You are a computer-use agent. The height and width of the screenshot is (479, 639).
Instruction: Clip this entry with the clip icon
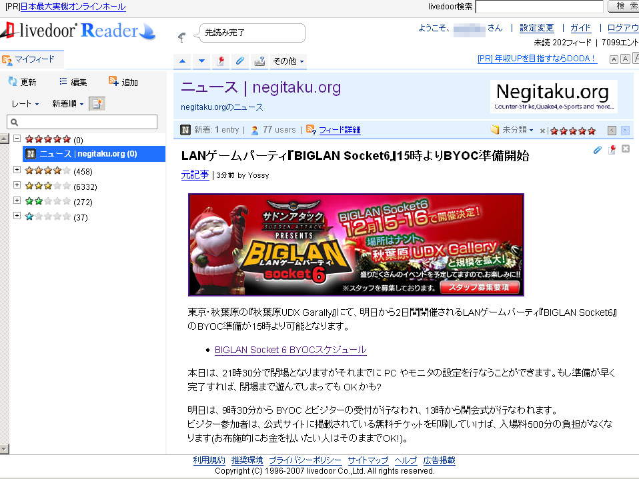click(598, 150)
